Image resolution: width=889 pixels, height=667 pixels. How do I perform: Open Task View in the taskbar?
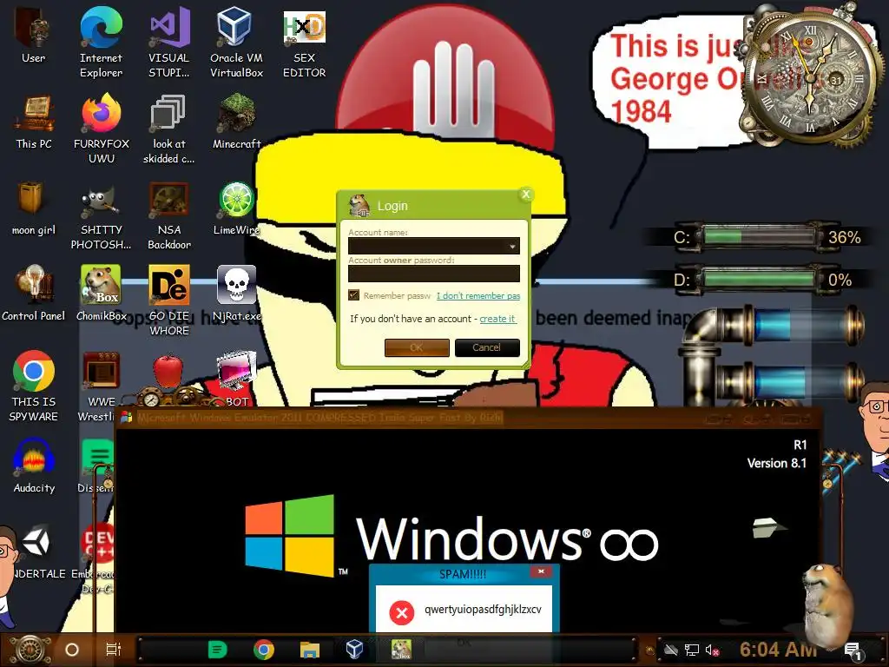coord(114,650)
